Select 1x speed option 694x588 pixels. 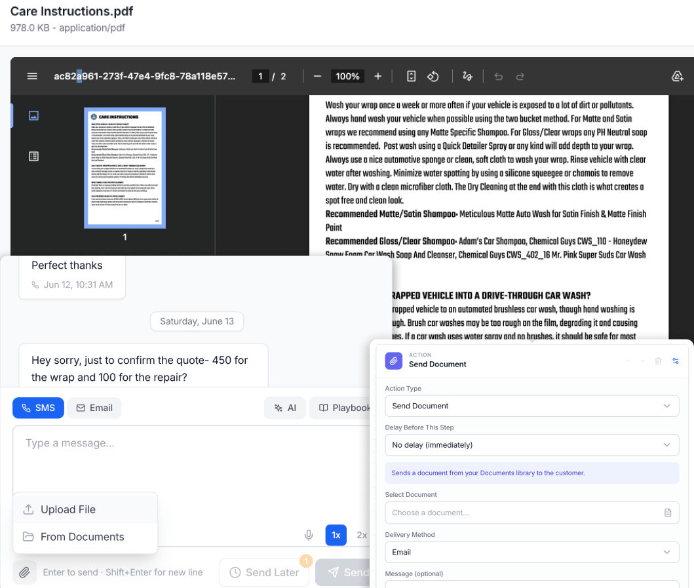(x=336, y=536)
